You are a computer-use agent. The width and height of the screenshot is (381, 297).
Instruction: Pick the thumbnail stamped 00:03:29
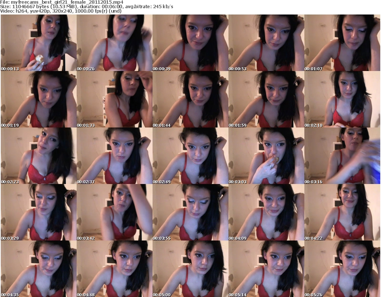click(39, 212)
